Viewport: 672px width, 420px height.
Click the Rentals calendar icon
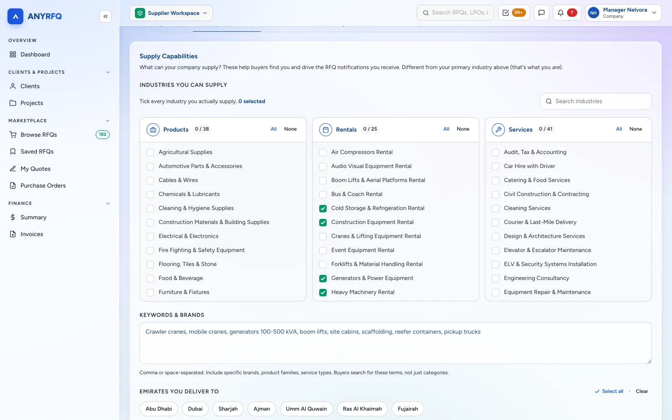[326, 130]
